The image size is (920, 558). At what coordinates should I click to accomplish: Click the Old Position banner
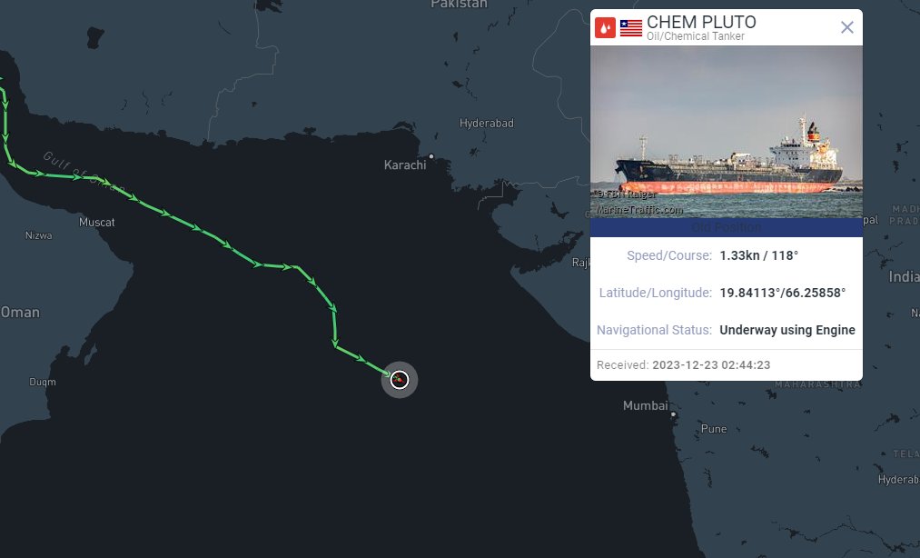click(726, 227)
